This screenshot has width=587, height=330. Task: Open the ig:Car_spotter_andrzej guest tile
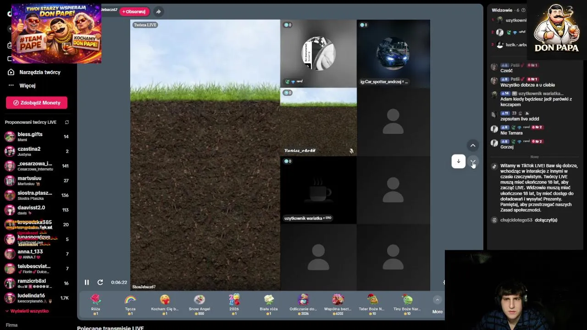[393, 53]
